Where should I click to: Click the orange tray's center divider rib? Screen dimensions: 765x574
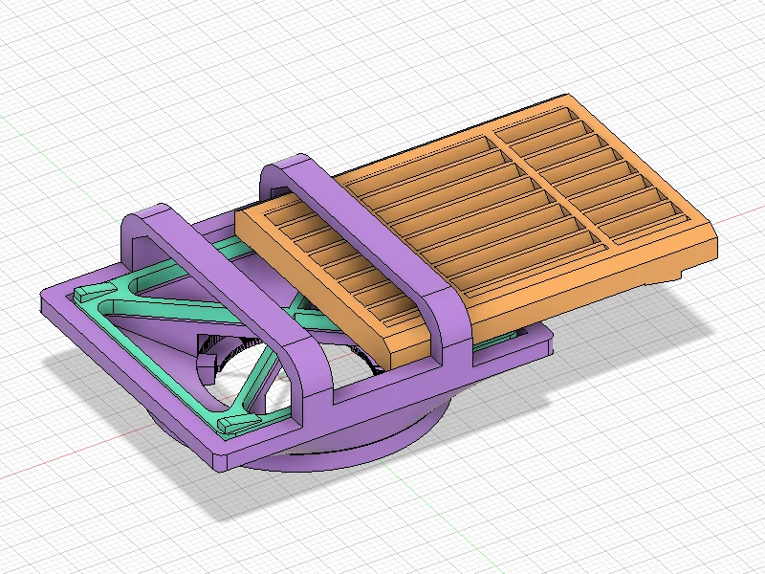click(x=551, y=188)
